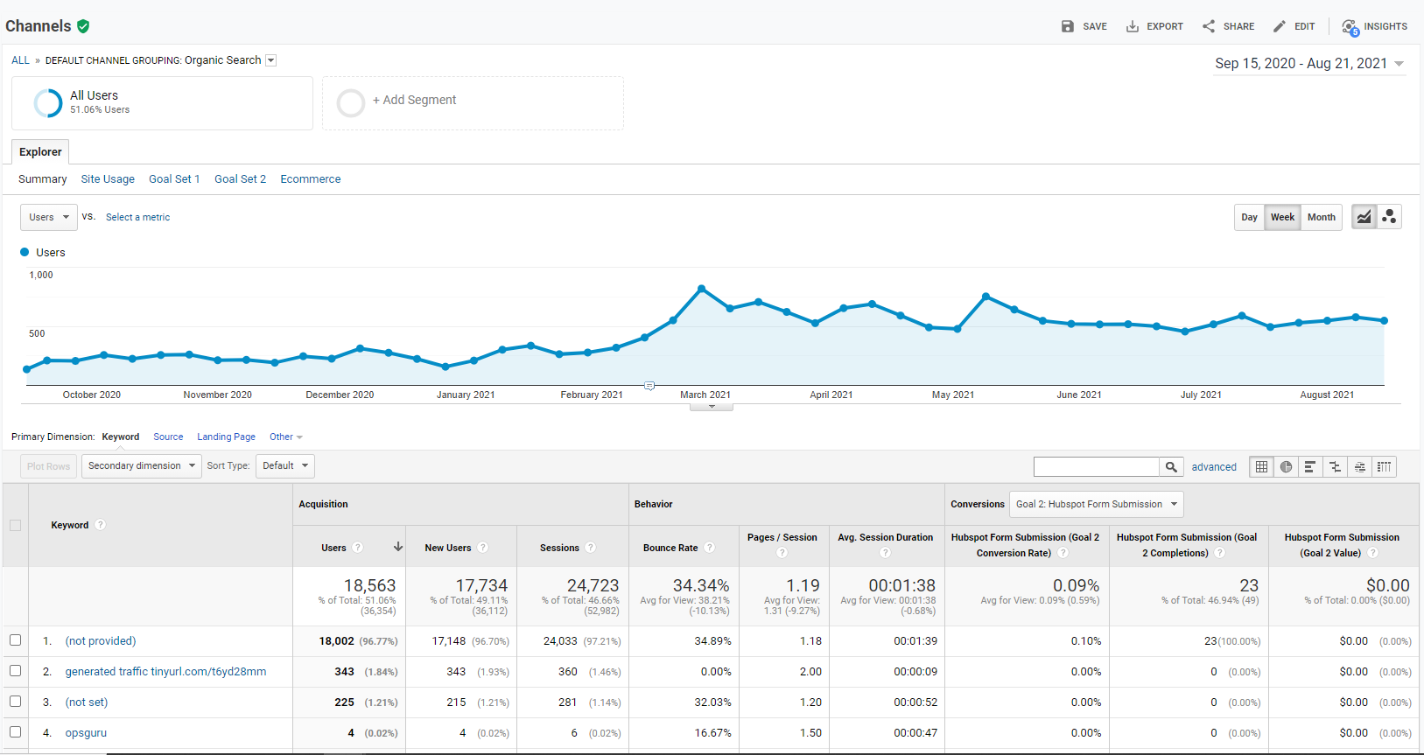
Task: Click the Plot Rows button
Action: [x=48, y=466]
